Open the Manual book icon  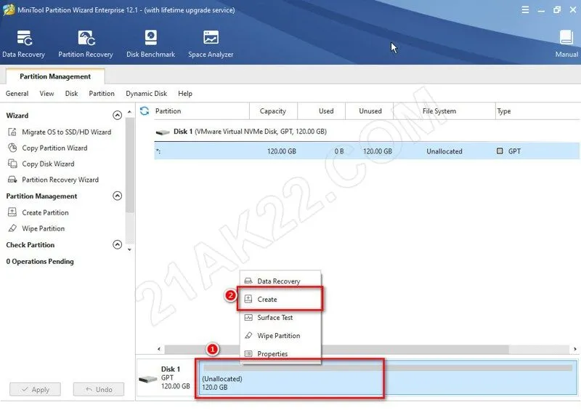point(566,38)
